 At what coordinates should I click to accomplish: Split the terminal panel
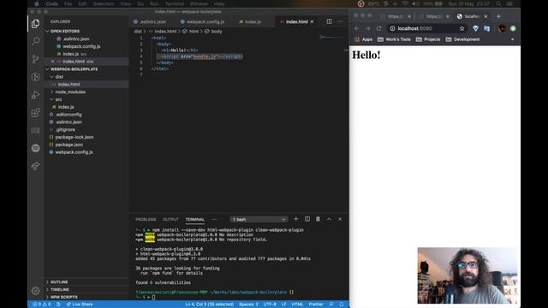307,219
